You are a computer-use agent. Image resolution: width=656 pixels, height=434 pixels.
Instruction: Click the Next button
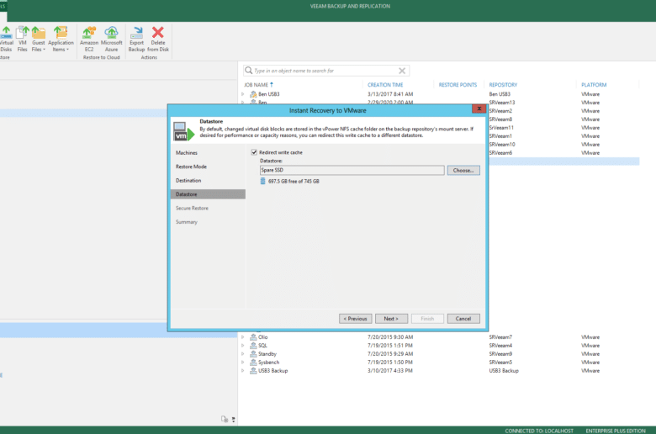[391, 319]
